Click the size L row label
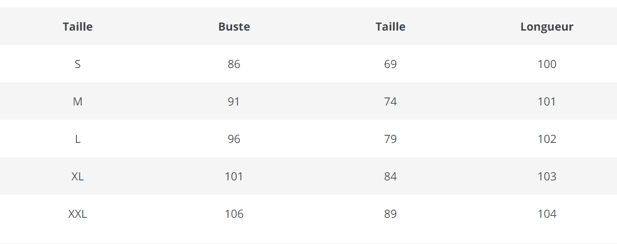Viewport: 617px width, 244px height. coord(77,139)
